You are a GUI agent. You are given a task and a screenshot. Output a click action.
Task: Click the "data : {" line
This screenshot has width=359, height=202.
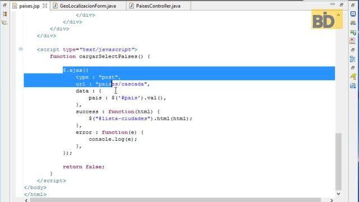89,91
